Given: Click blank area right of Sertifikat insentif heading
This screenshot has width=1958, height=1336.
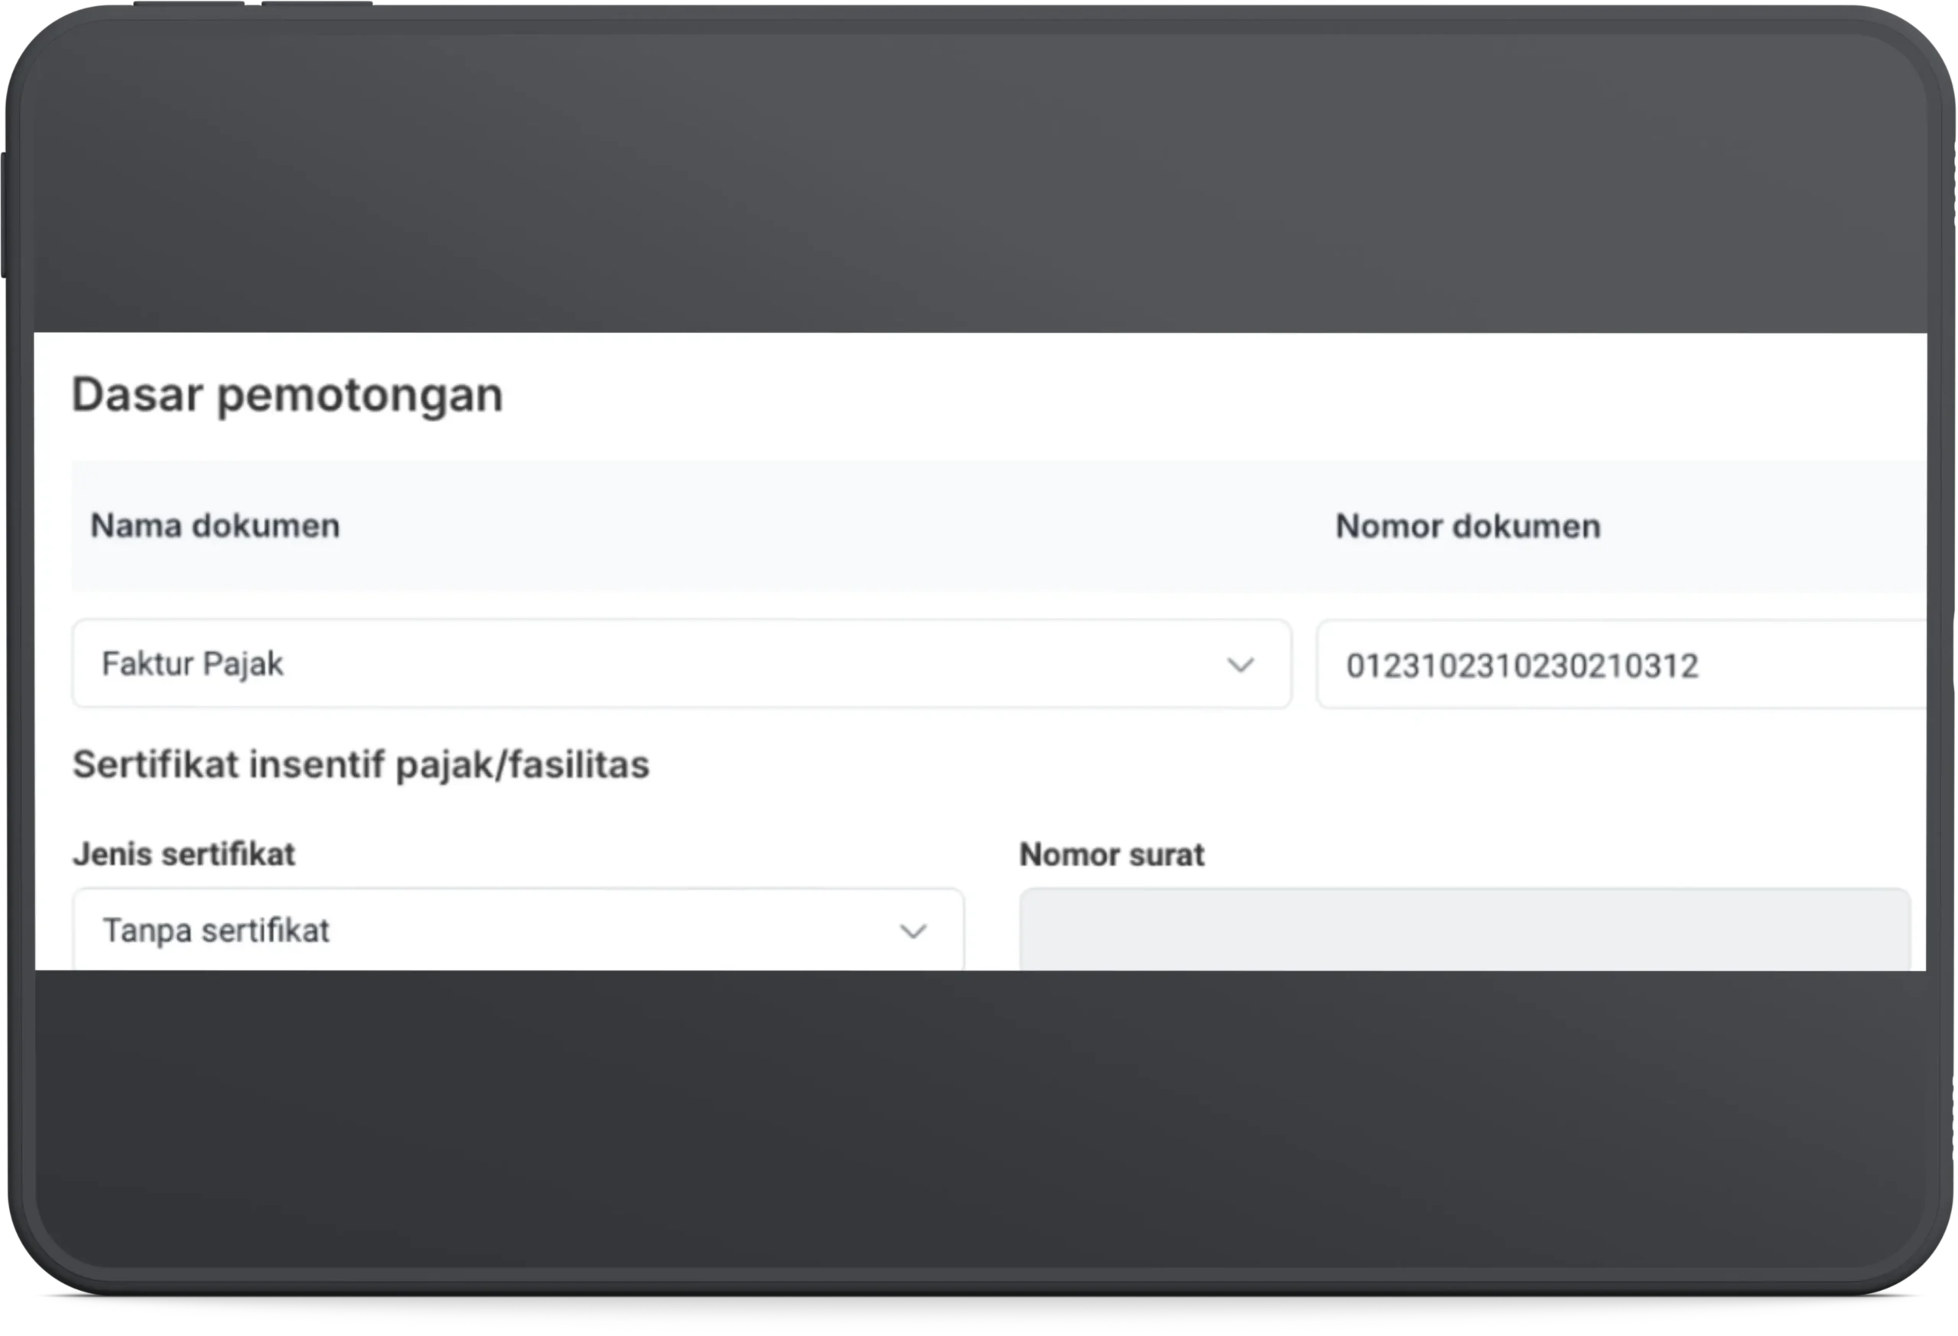Looking at the screenshot, I should click(1264, 765).
